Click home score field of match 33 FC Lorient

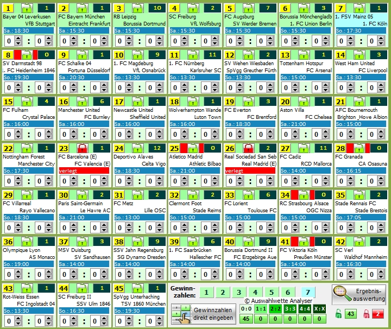231,228
